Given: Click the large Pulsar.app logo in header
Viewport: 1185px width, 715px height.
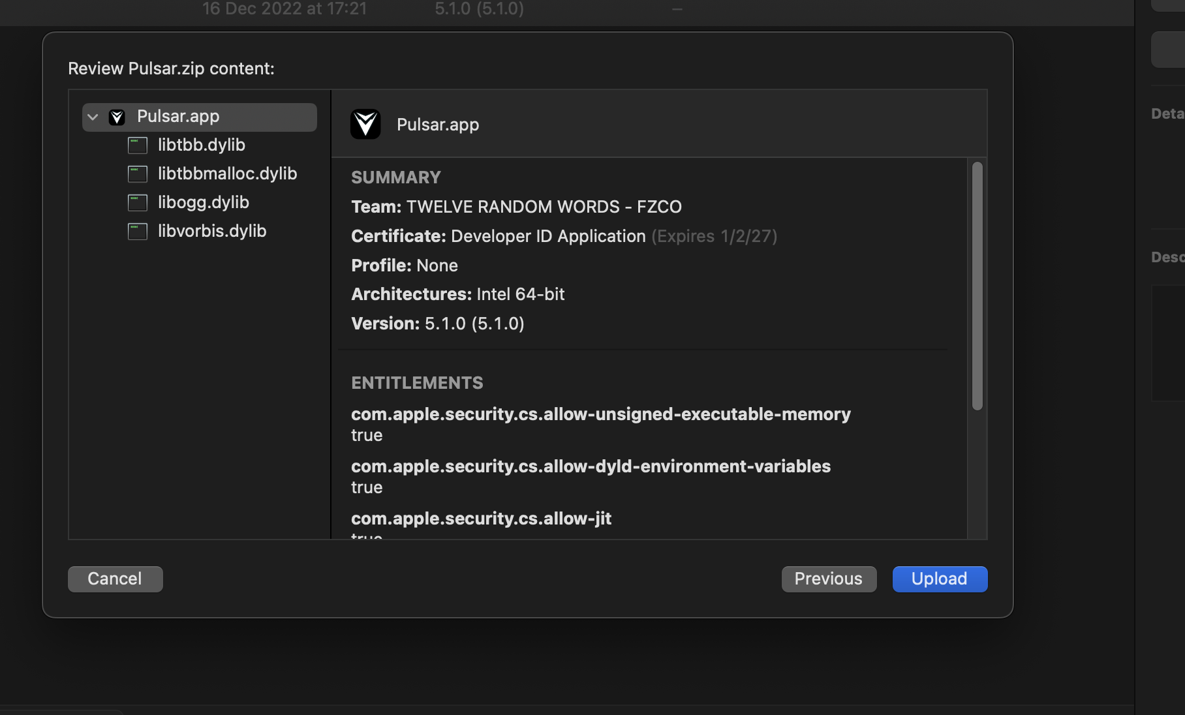Looking at the screenshot, I should 365,124.
